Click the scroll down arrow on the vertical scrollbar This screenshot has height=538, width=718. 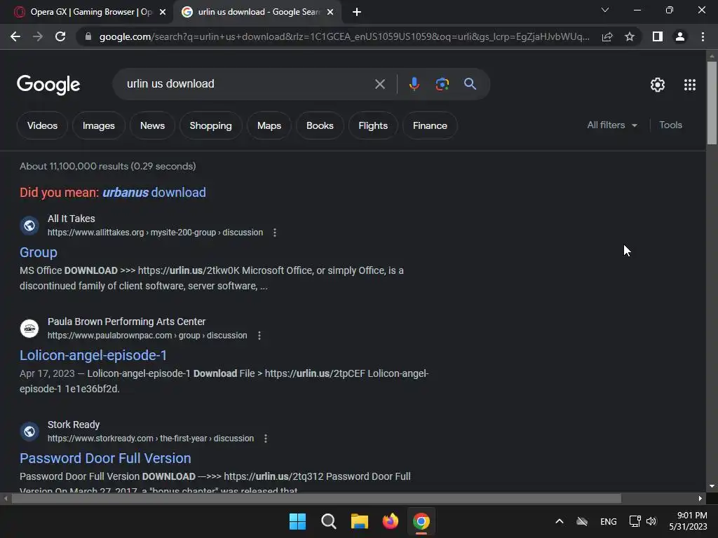(712, 486)
